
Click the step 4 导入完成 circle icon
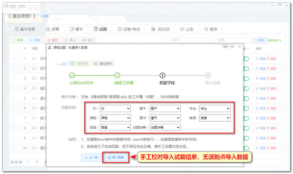[x=208, y=75]
